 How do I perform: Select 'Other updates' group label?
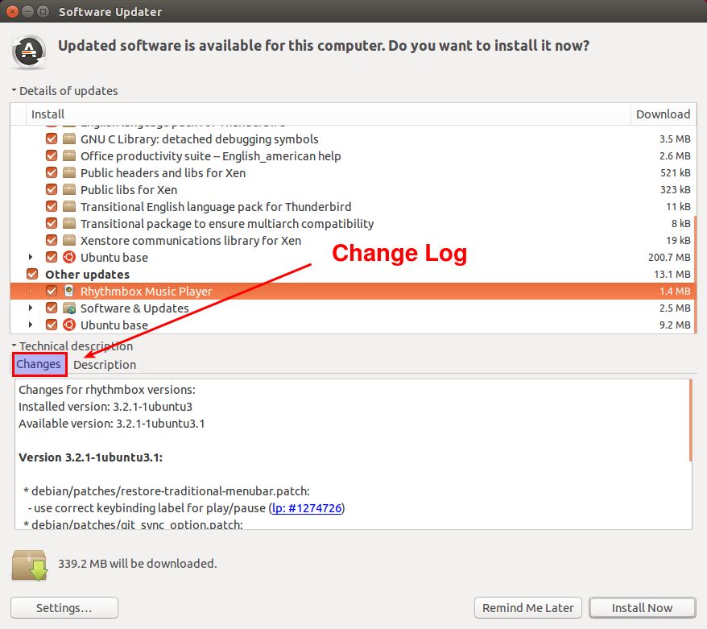click(88, 274)
